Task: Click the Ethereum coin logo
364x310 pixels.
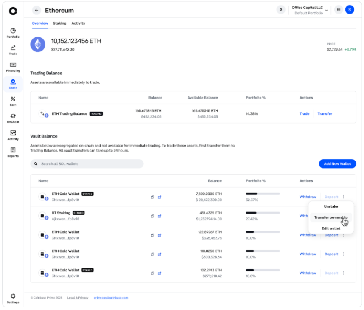Action: click(38, 45)
